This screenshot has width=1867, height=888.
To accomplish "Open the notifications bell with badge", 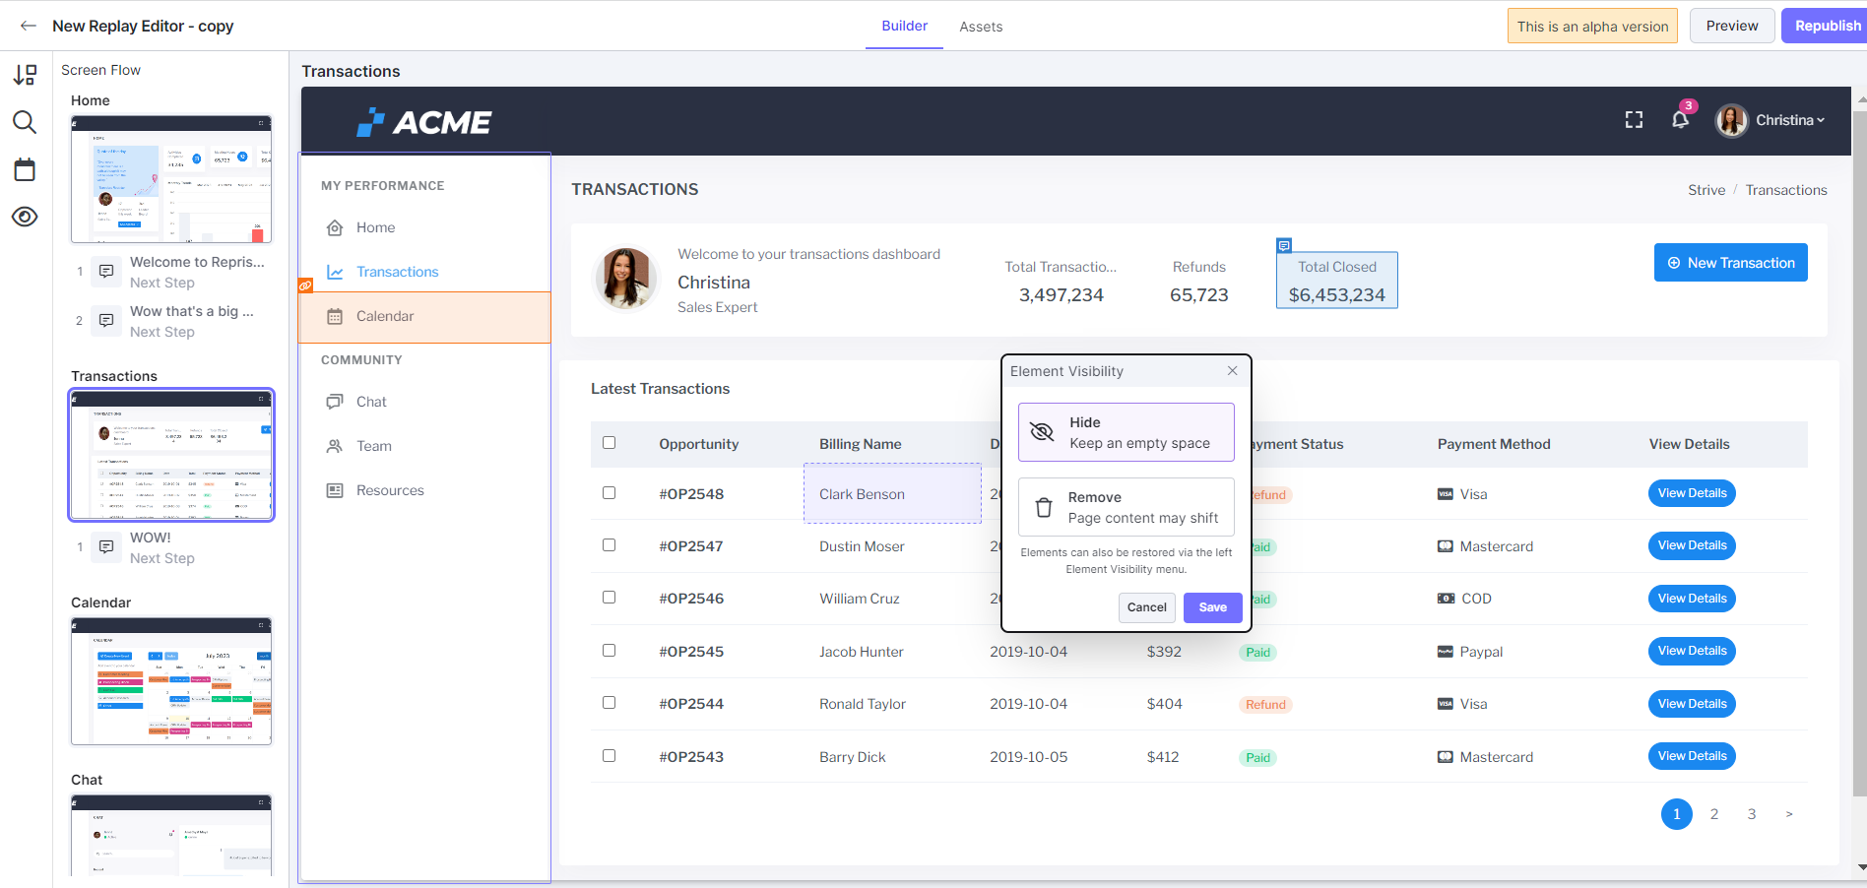I will pyautogui.click(x=1681, y=119).
